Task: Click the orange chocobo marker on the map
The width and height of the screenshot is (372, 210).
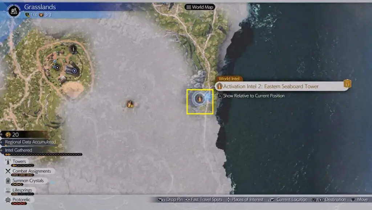Action: 130,104
